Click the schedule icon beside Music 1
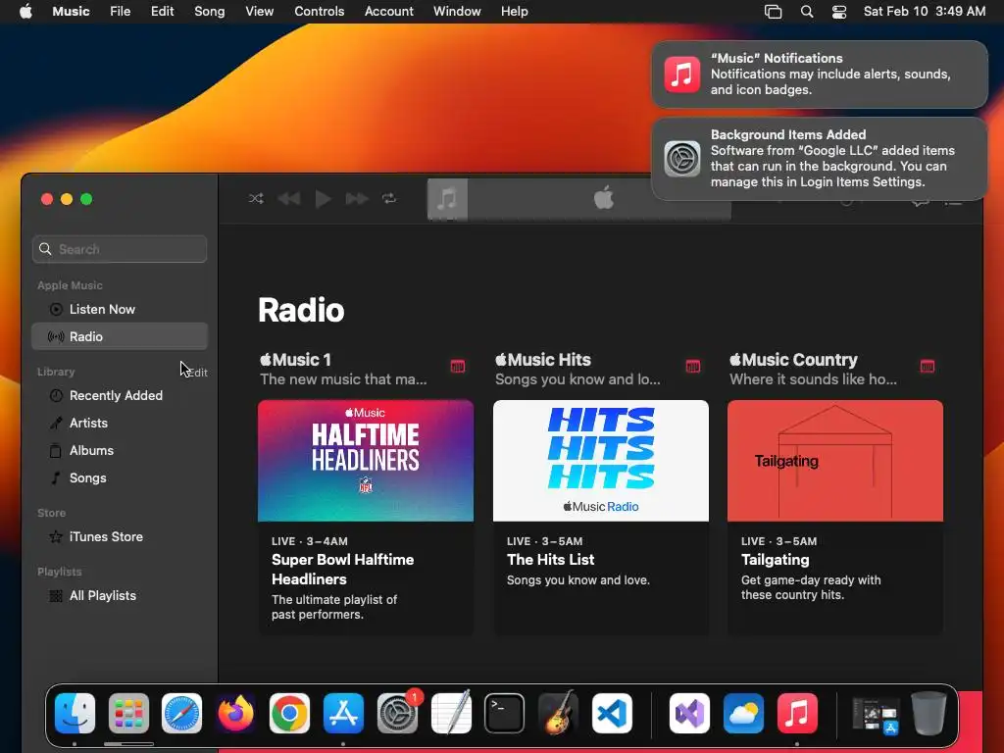Screen dimensions: 1004x753 458,367
